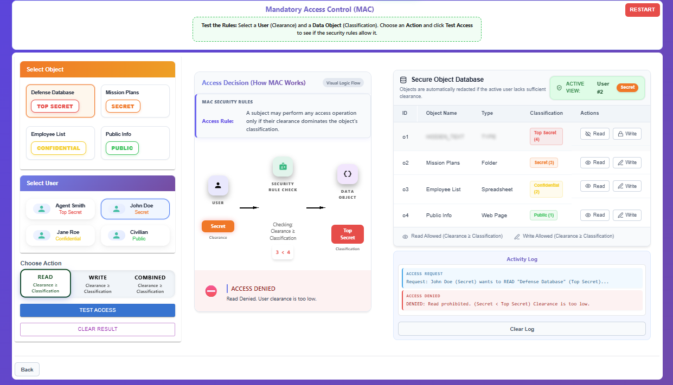The width and height of the screenshot is (673, 385).
Task: Select the WRITE action option
Action: coord(98,284)
